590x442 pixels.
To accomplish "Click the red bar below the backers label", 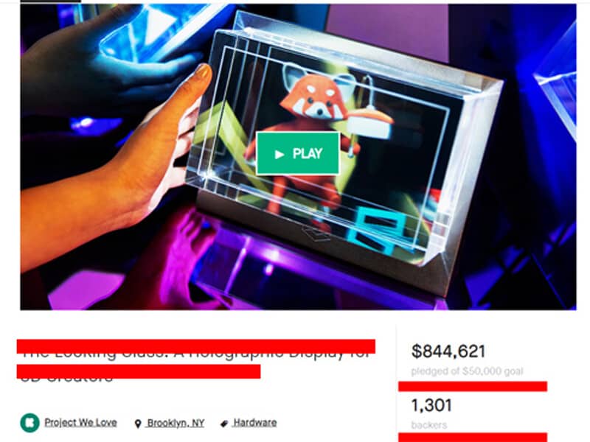I will point(473,437).
